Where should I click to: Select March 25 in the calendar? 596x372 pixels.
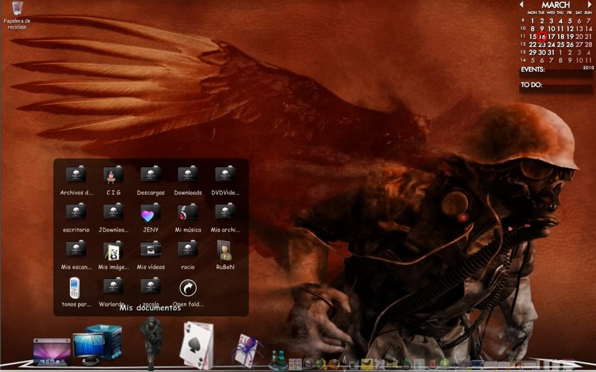tap(560, 45)
